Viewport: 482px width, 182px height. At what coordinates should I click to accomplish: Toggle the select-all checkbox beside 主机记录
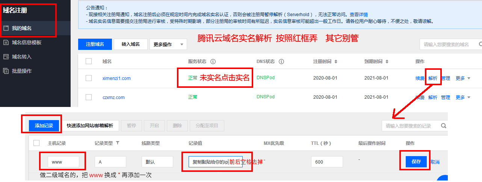coord(36,143)
